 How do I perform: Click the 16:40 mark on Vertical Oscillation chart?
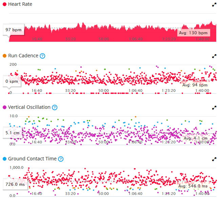click(x=37, y=142)
